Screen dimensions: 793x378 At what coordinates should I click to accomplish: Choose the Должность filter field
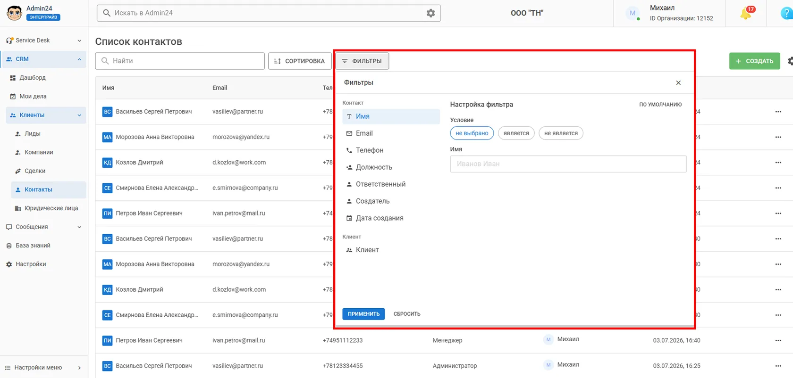391,167
